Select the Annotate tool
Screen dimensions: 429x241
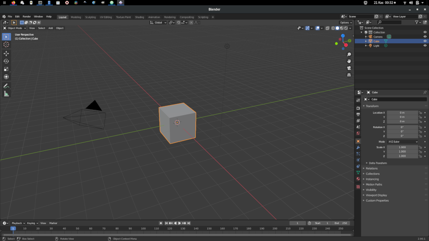coord(6,86)
